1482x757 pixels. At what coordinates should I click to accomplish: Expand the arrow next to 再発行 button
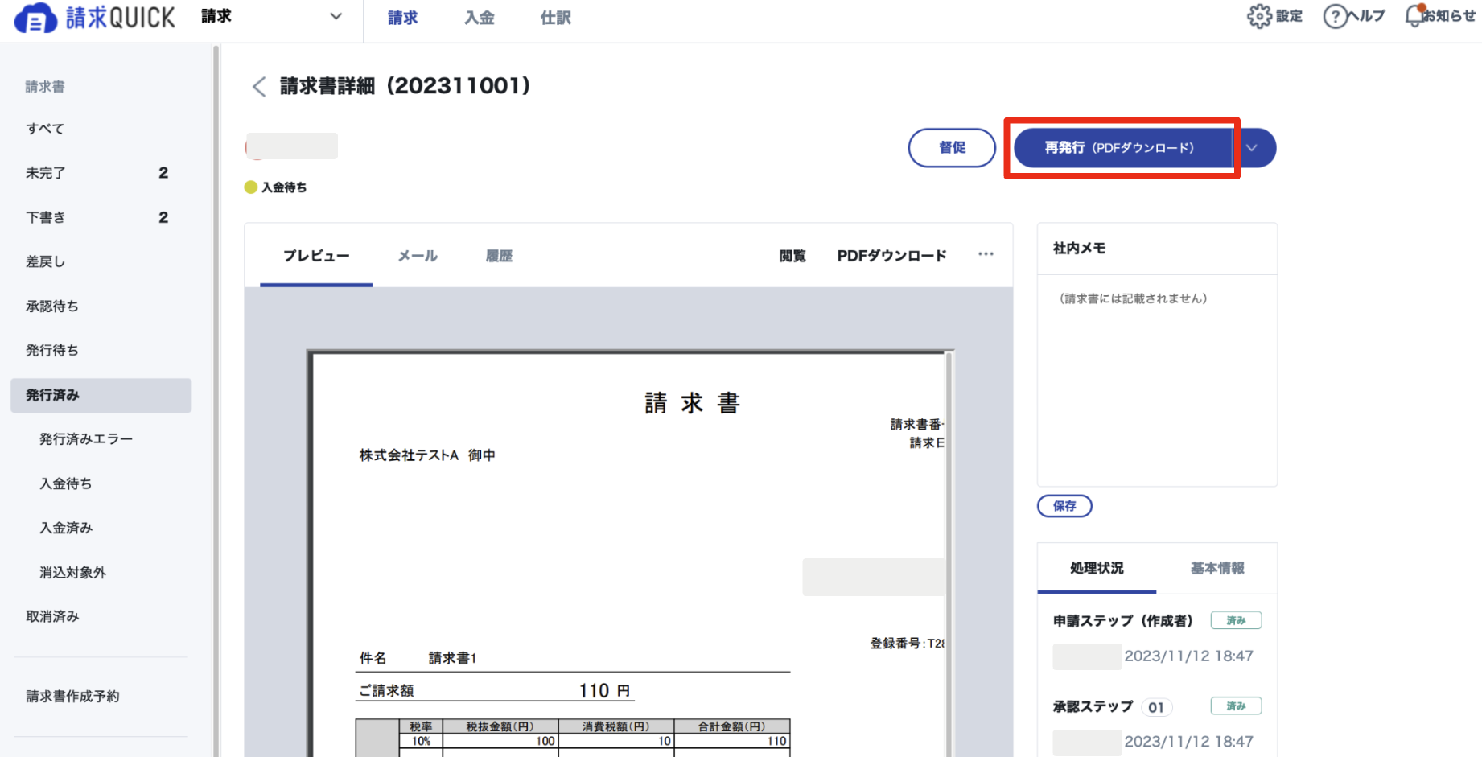[x=1252, y=148]
